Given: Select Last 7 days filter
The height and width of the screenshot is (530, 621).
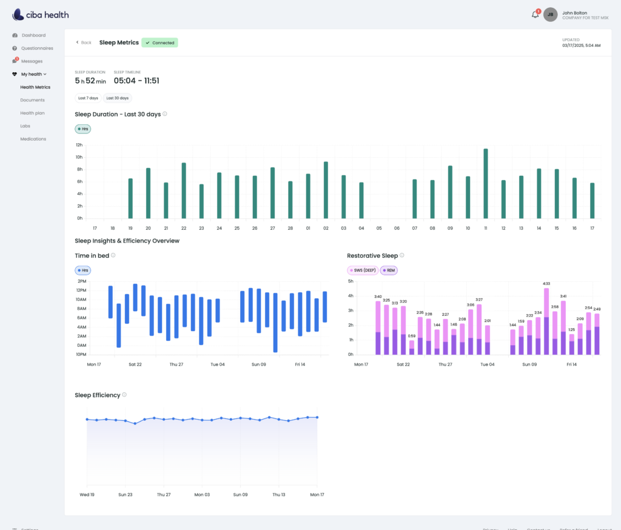Looking at the screenshot, I should pyautogui.click(x=88, y=98).
